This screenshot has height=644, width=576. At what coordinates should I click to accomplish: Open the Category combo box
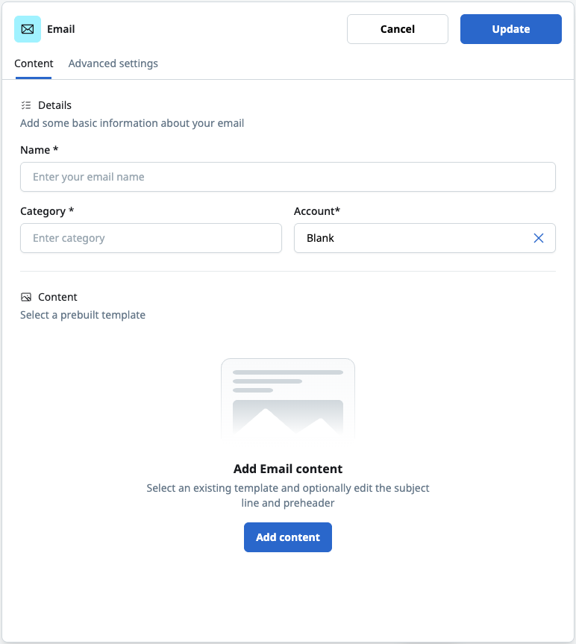[x=151, y=238]
